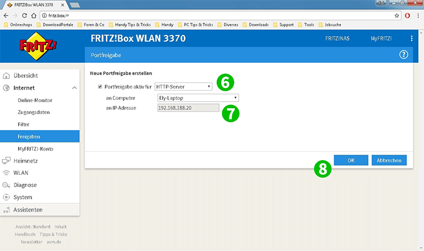The image size is (424, 251).
Task: Open the Newsletter link
Action: (31, 242)
